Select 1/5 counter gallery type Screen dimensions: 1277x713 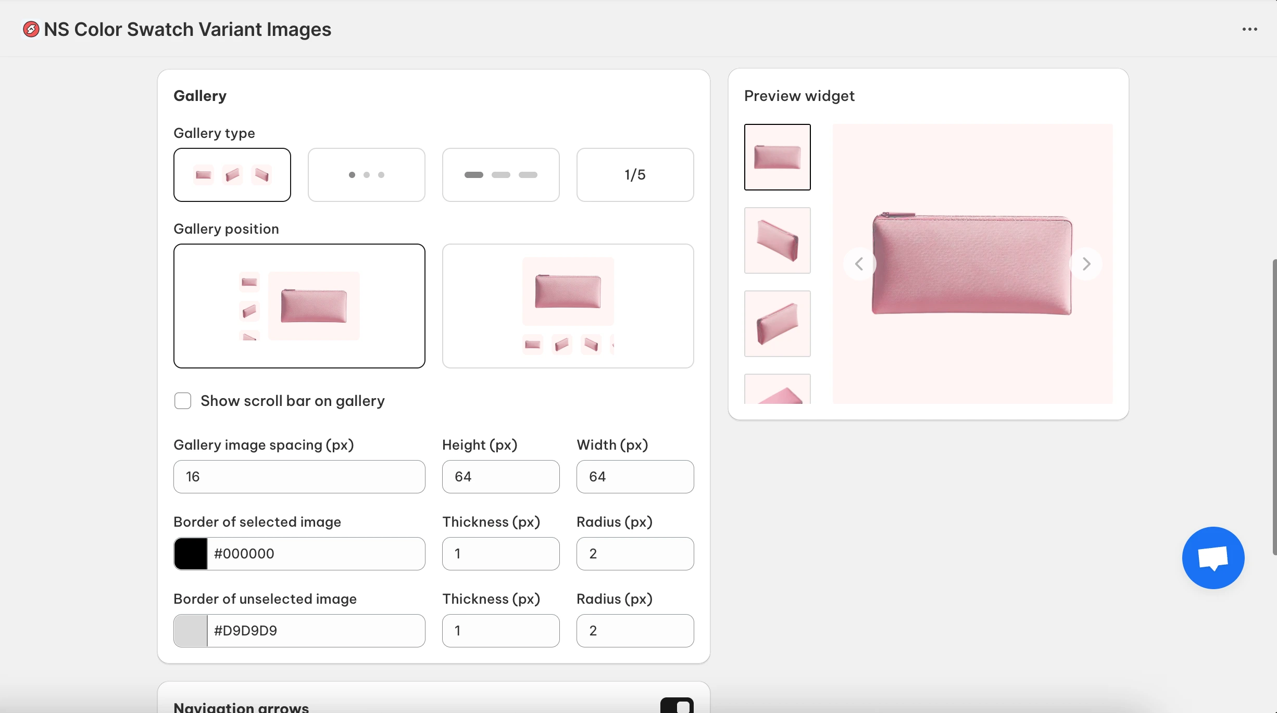point(635,175)
